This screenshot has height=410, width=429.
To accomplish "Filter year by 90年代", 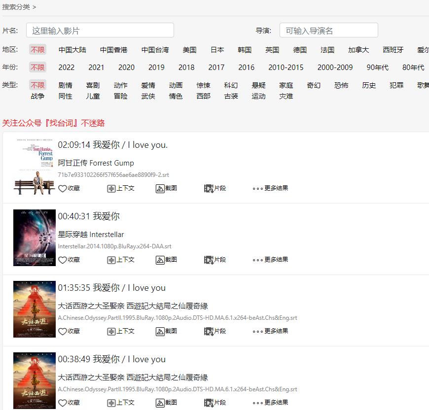I will 378,67.
